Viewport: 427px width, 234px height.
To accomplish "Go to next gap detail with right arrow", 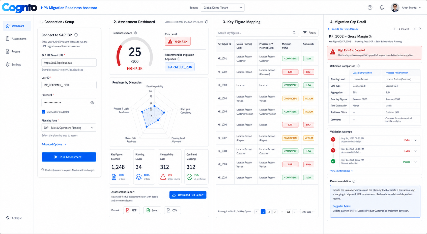I will 420,29.
